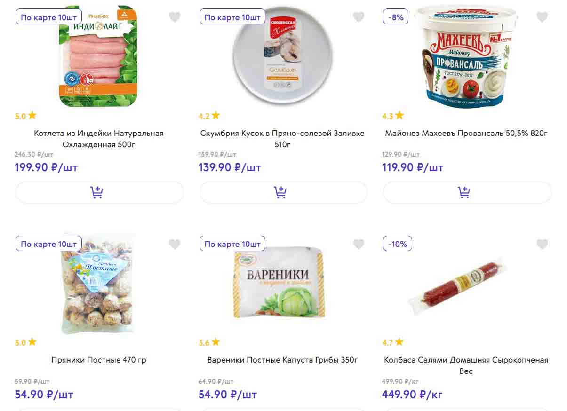Viewport: 567px width, 411px height.
Task: Favorite the Скумбрия mackerel product
Action: point(359,17)
